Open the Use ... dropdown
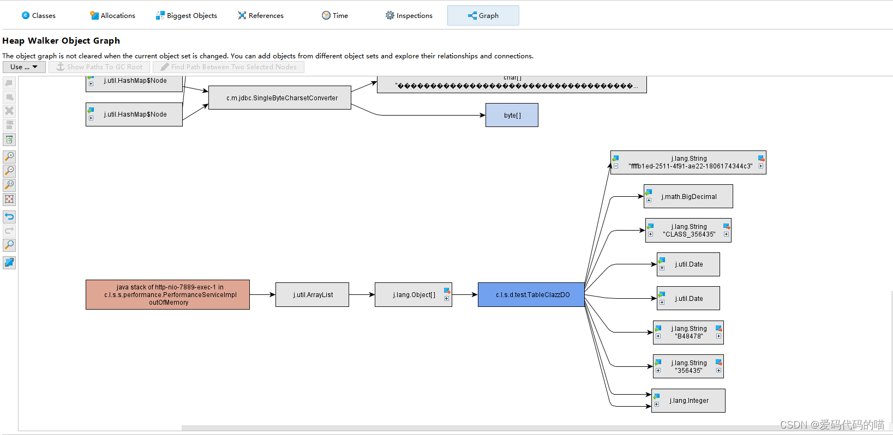This screenshot has height=435, width=893. tap(24, 67)
